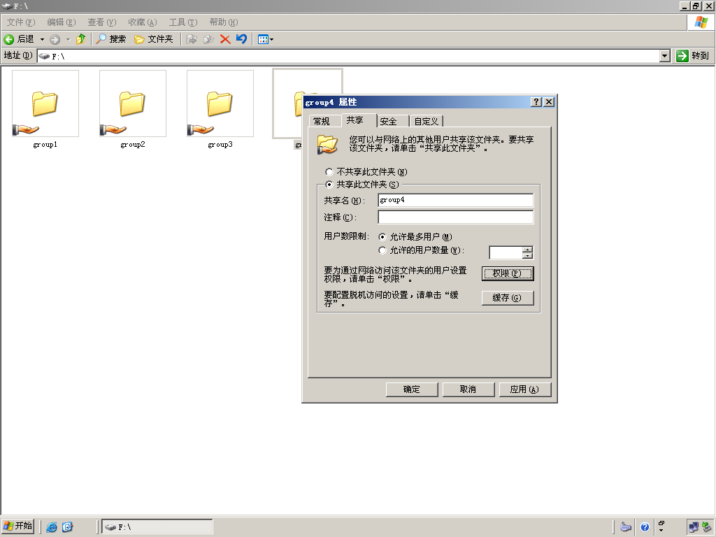716x537 pixels.
Task: Click the tray help question icon
Action: [x=645, y=527]
